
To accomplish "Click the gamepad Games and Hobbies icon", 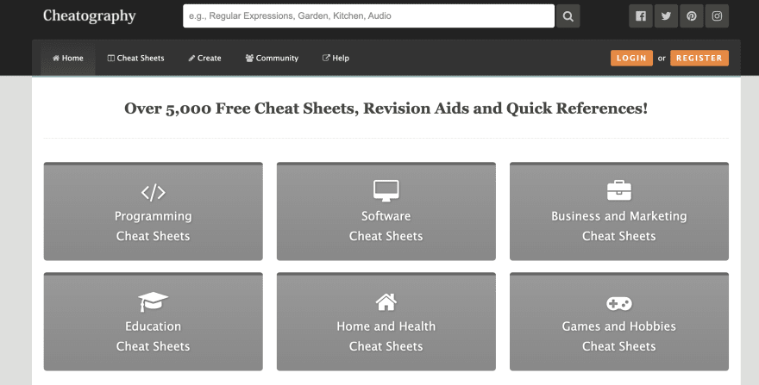I will pos(619,304).
